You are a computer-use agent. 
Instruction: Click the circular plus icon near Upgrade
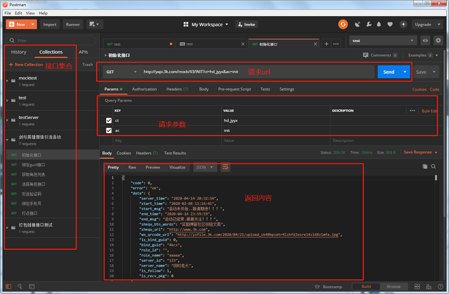click(x=403, y=24)
